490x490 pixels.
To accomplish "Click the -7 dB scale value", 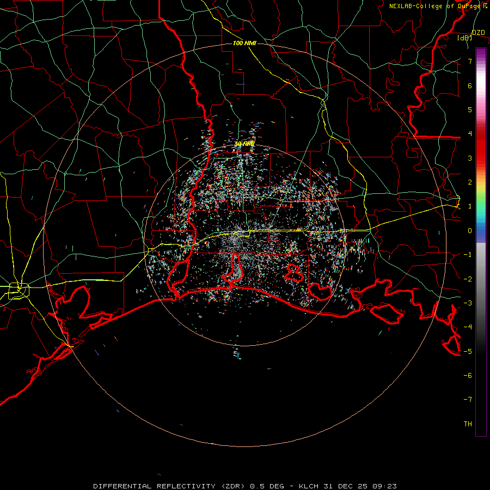I will click(468, 400).
